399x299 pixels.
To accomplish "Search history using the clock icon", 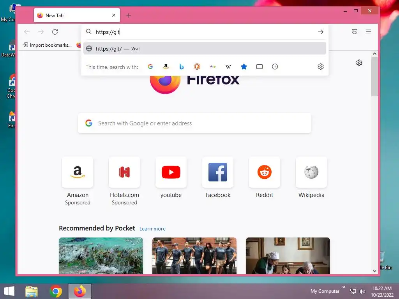I will (275, 67).
